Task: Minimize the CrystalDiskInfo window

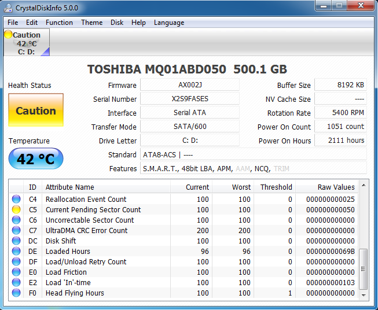Action: pos(324,6)
